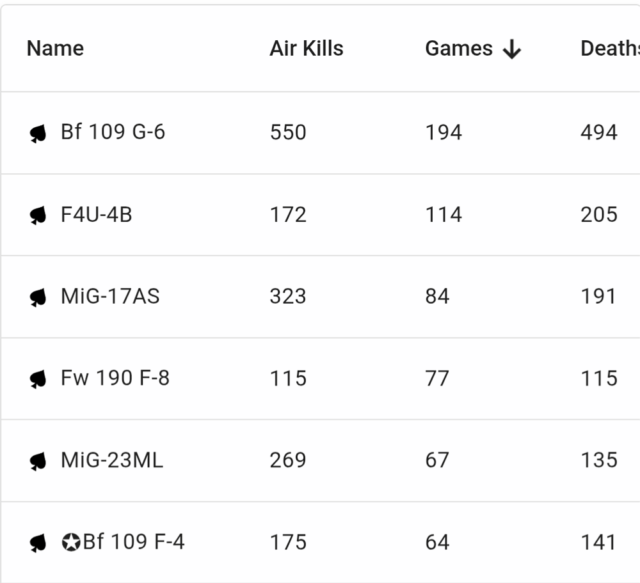Click the 194 games value cell
This screenshot has width=640, height=583.
444,132
